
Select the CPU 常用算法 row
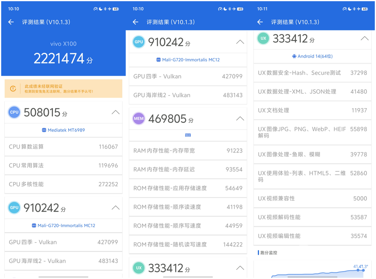64,165
